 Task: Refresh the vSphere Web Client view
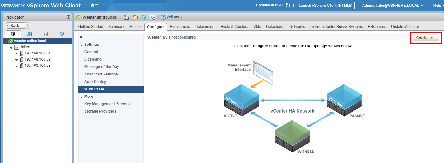288,6
